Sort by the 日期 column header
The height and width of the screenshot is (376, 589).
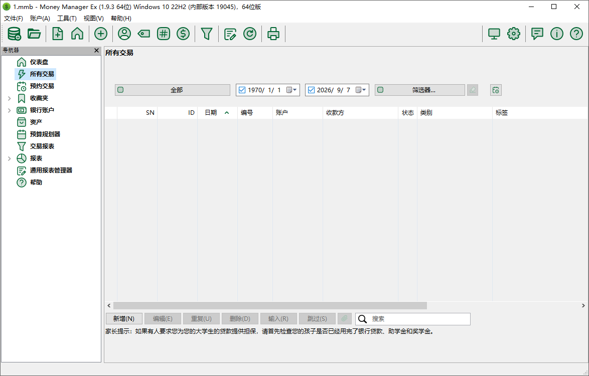(218, 113)
